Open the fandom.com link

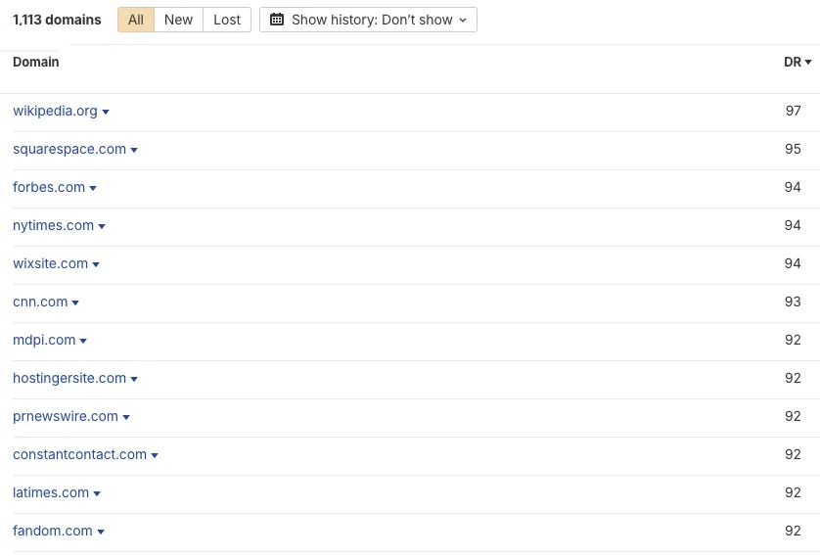coord(52,531)
